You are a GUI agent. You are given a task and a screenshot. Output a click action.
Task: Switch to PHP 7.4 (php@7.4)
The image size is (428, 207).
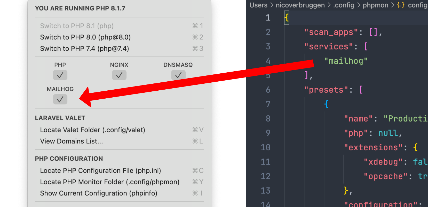coord(119,49)
